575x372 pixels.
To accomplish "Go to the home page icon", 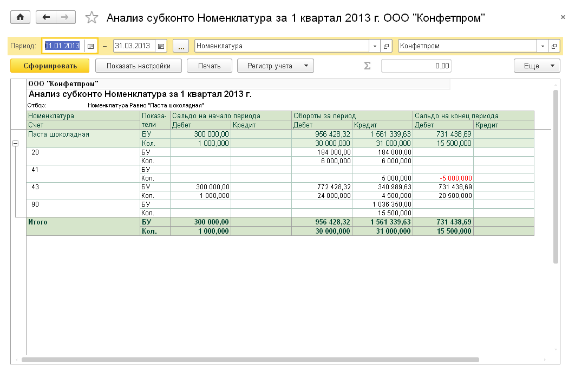I will click(x=20, y=17).
